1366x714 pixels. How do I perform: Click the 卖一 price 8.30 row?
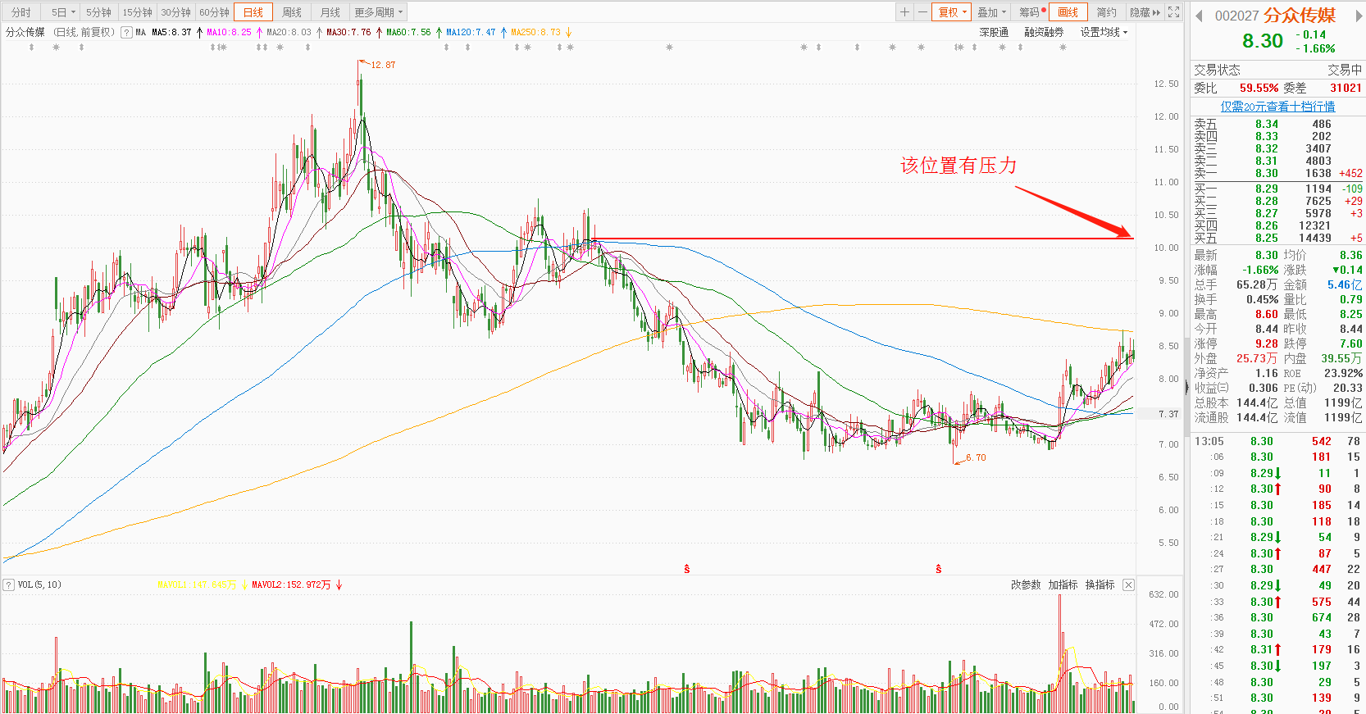(x=1277, y=174)
